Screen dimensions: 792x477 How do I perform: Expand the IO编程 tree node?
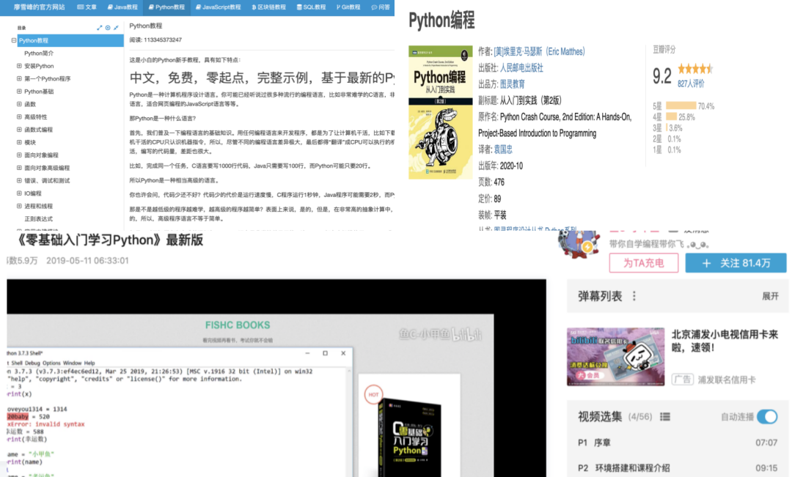click(19, 193)
